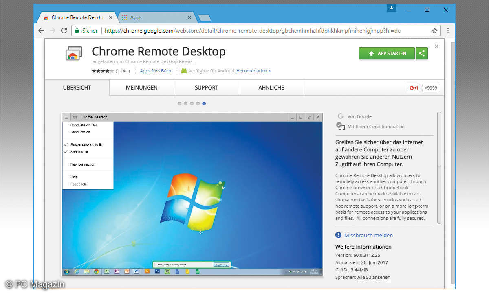This screenshot has height=293, width=489.
Task: Click the G+1 button
Action: point(414,88)
